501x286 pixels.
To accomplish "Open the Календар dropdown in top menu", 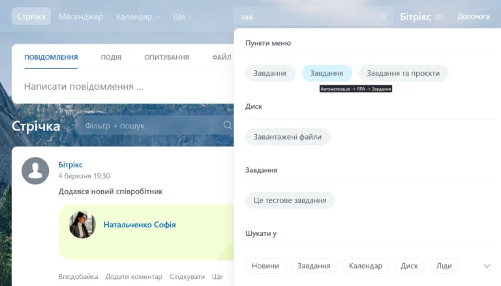I will click(138, 16).
